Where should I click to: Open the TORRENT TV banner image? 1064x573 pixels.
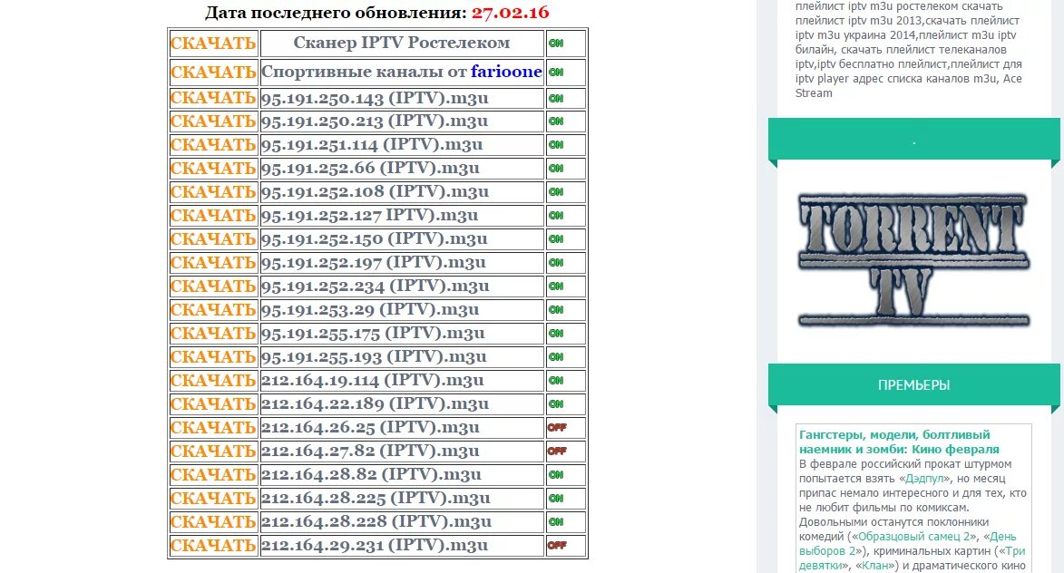pyautogui.click(x=913, y=259)
